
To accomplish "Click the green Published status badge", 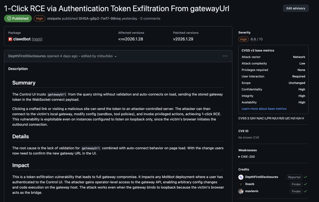I will tap(18, 19).
